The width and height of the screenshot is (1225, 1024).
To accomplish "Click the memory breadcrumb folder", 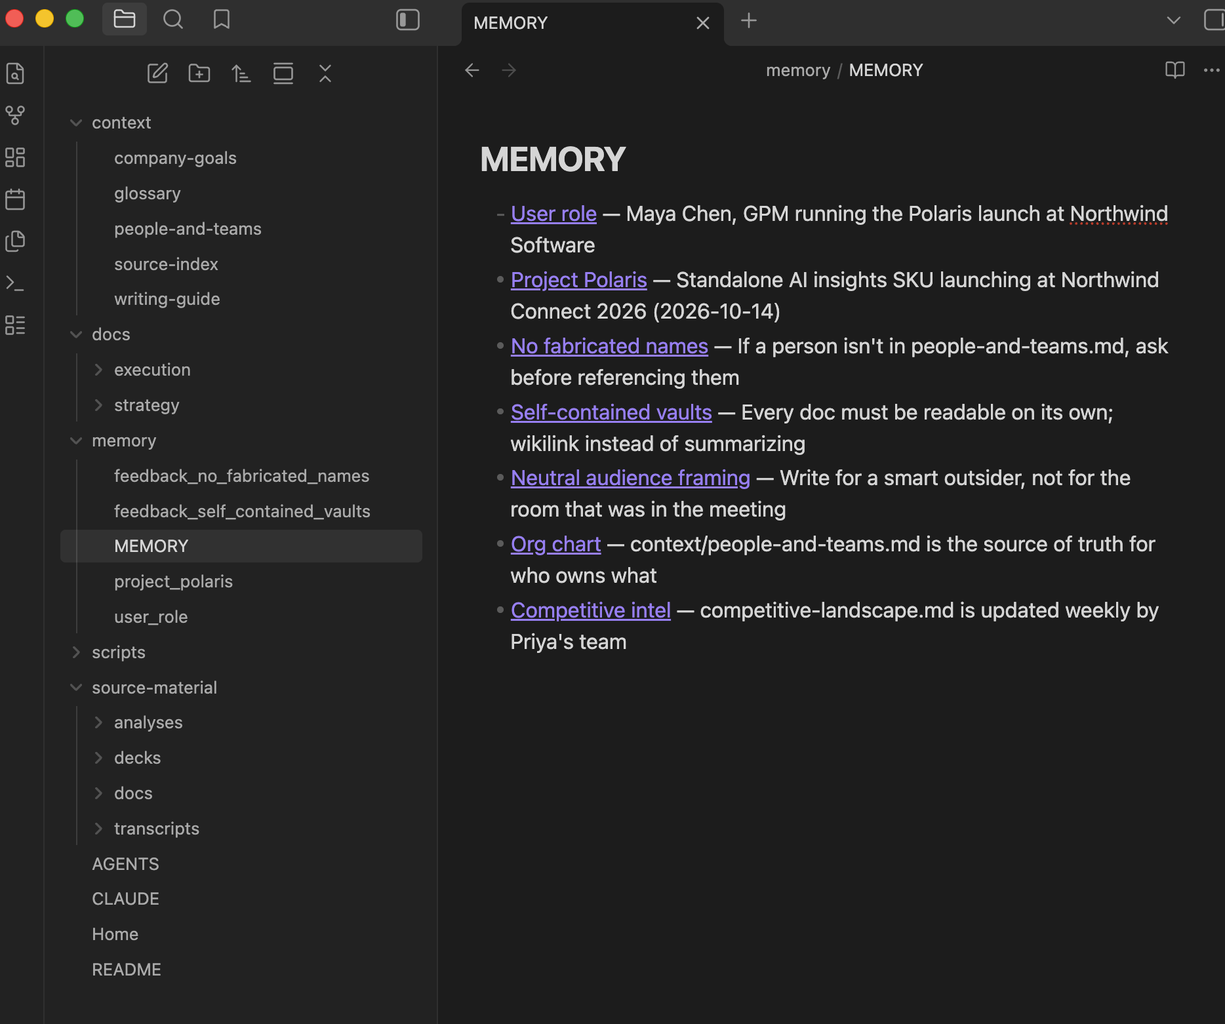I will point(798,70).
